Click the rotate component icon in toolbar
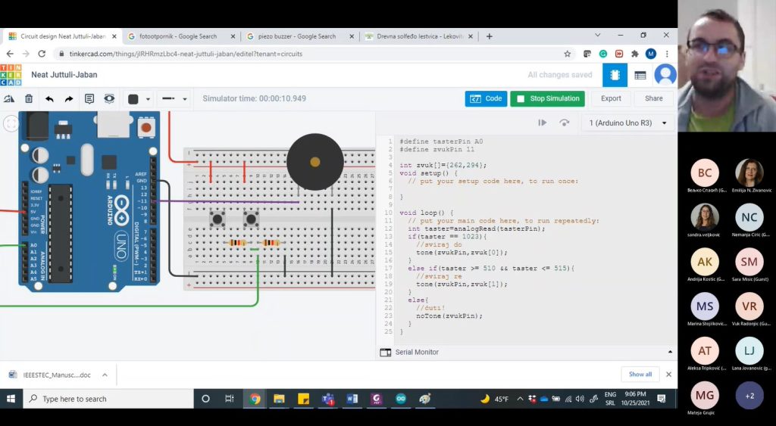This screenshot has width=776, height=426. pyautogui.click(x=9, y=98)
